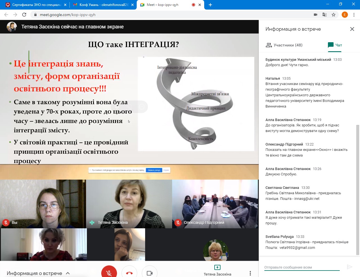Expand the Информация о встрече chevron

pyautogui.click(x=68, y=273)
